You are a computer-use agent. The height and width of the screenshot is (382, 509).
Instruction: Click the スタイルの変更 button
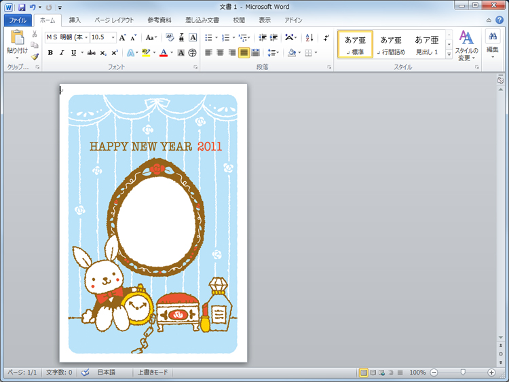click(466, 45)
